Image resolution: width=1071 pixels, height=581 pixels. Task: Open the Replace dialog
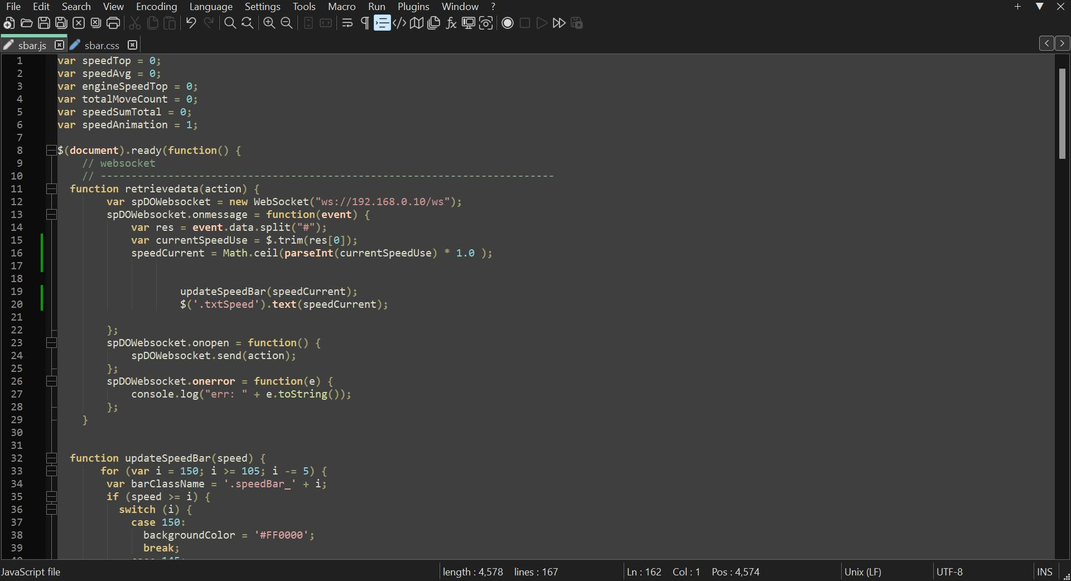pos(247,23)
